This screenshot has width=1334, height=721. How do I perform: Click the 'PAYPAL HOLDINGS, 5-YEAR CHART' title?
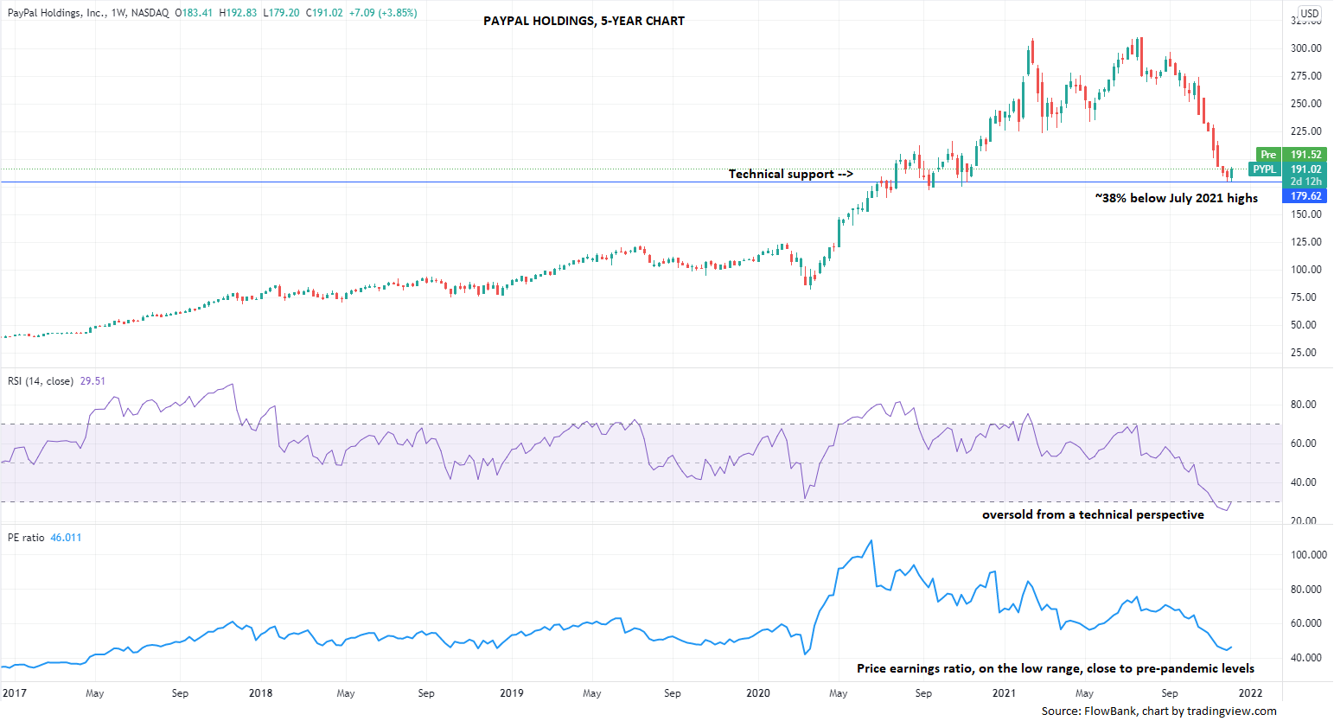pos(584,21)
